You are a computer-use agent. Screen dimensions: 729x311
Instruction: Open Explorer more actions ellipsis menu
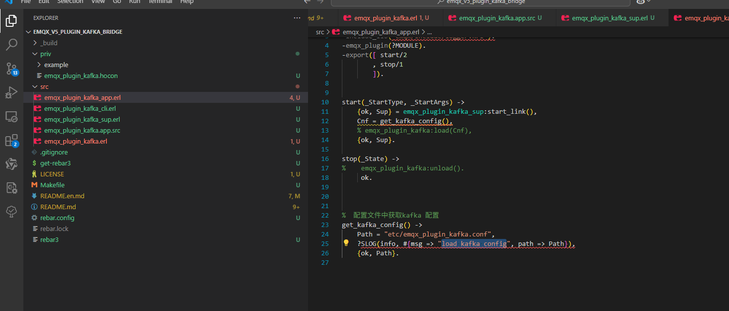(x=297, y=18)
